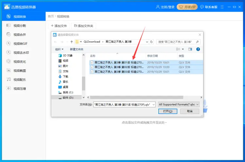Open the 视频转换 sidebar item
Image resolution: width=245 pixels, height=162 pixels.
click(x=24, y=16)
